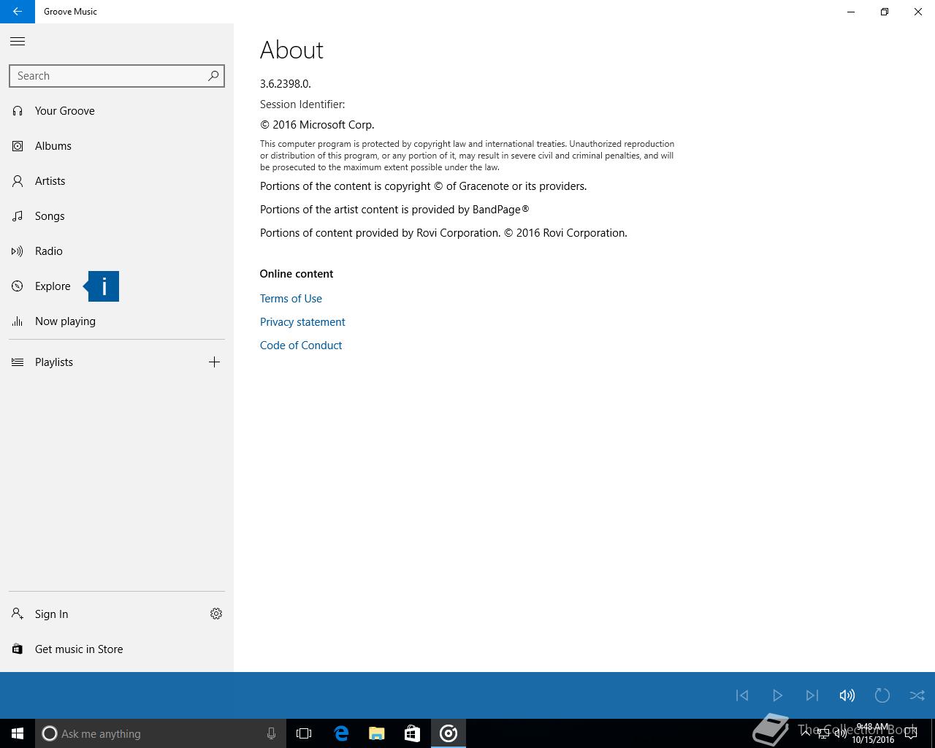
Task: Open the Code of Conduct link
Action: [301, 346]
